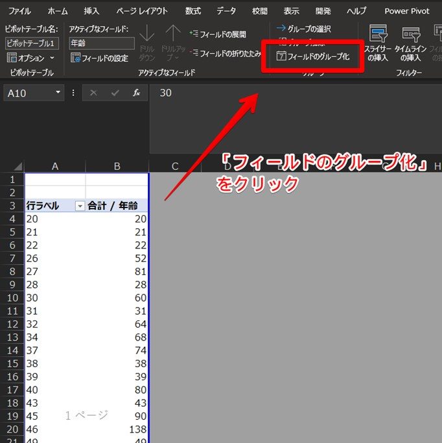Open the データ ribbon tab
The width and height of the screenshot is (442, 443).
point(226,11)
